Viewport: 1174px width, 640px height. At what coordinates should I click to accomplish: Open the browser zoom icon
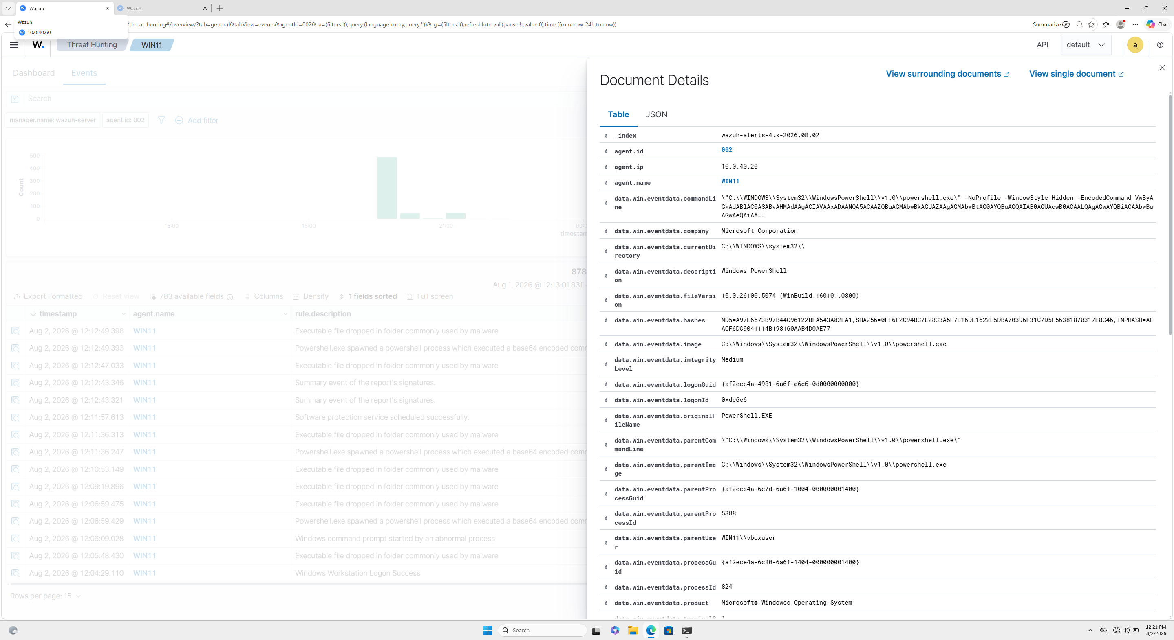pyautogui.click(x=1079, y=24)
